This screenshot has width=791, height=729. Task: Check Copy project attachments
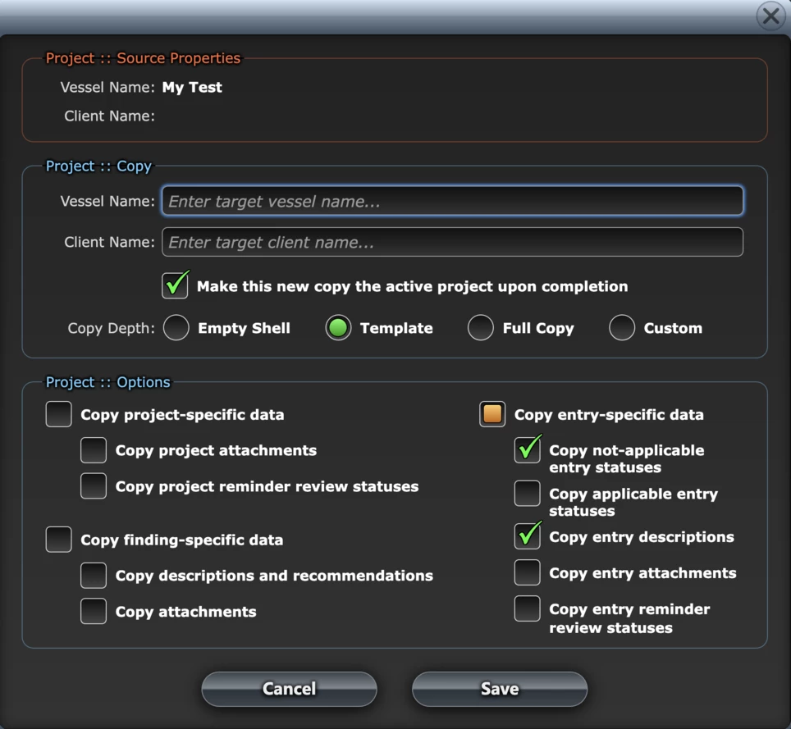click(94, 450)
